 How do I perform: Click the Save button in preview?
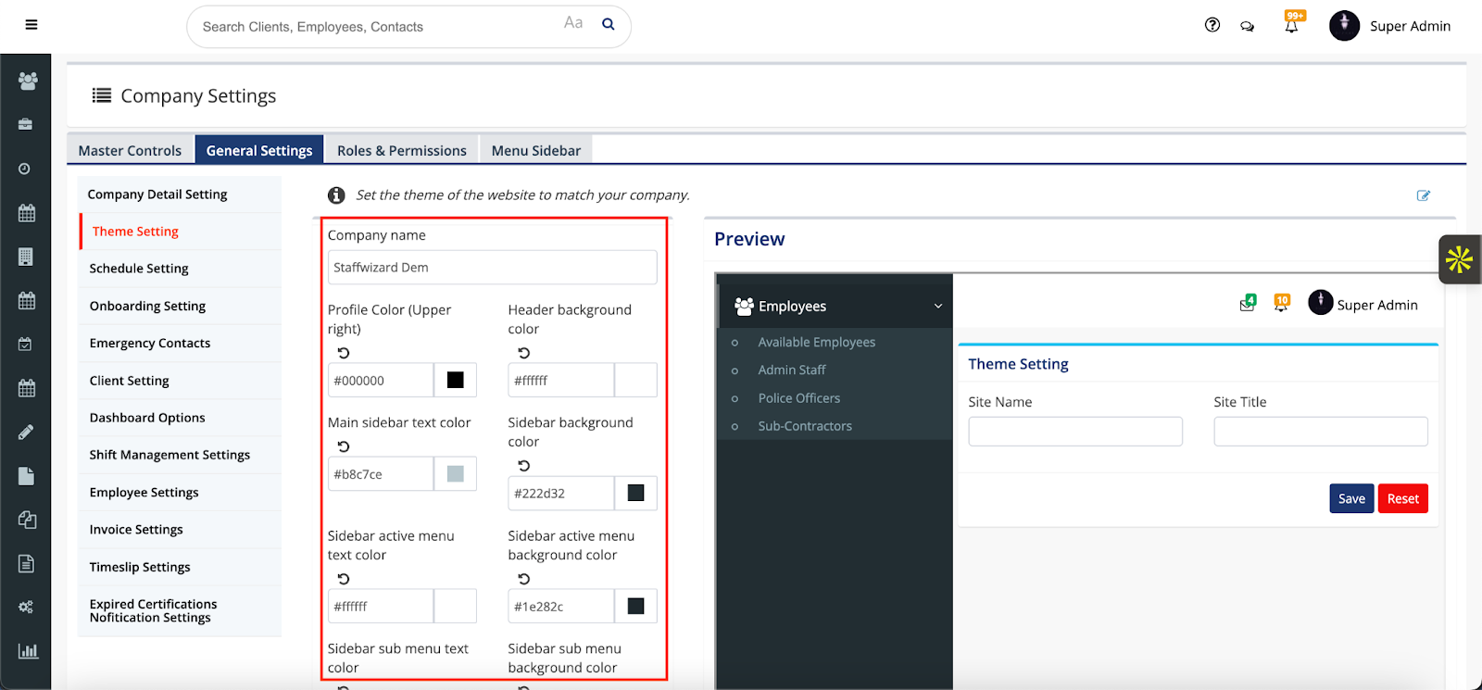coord(1351,498)
